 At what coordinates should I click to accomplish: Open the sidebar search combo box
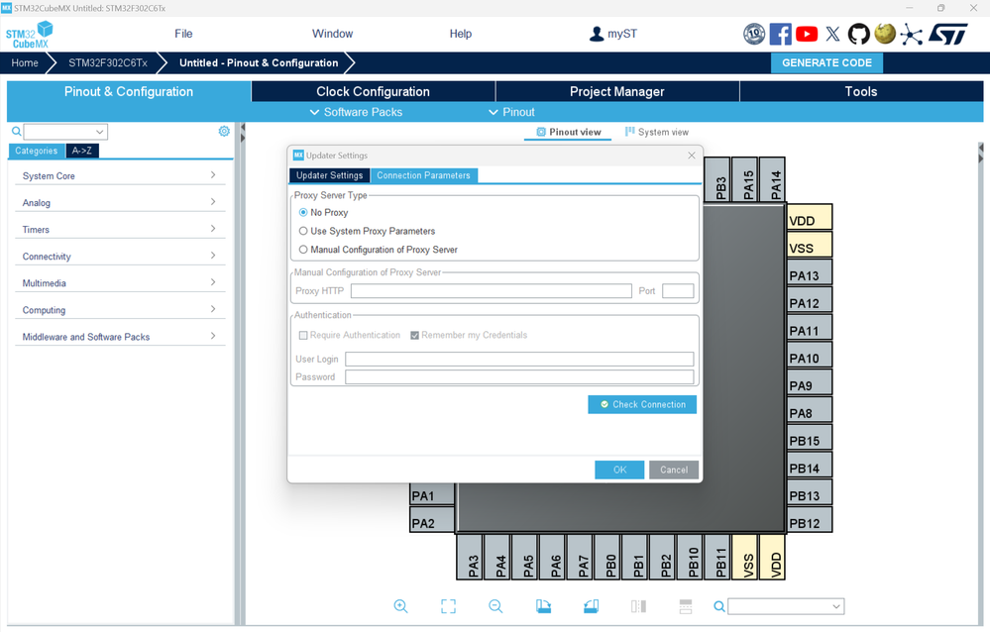point(65,132)
